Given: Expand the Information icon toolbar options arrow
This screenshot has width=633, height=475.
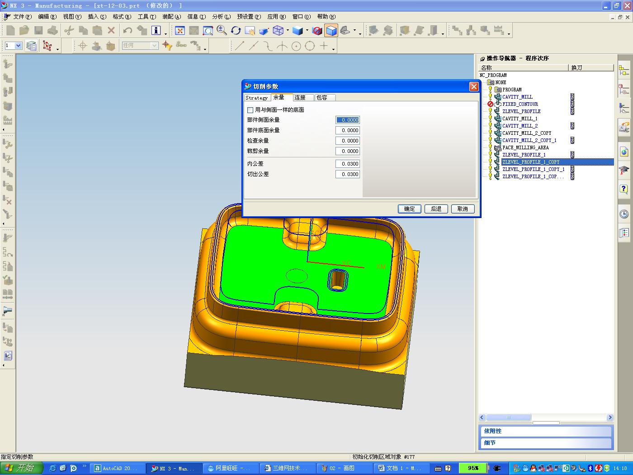Looking at the screenshot, I should (166, 33).
